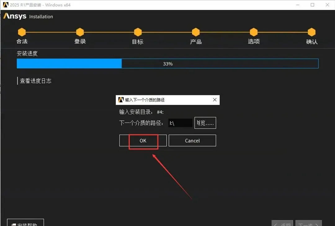This screenshot has height=226, width=335.
Task: Click the 浏览 browse button
Action: click(x=205, y=123)
